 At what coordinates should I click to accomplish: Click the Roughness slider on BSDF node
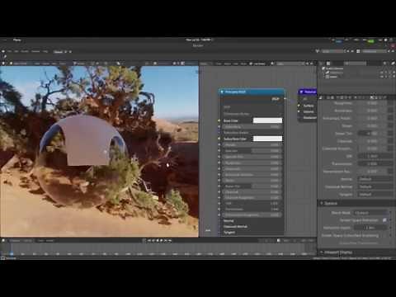[252, 163]
